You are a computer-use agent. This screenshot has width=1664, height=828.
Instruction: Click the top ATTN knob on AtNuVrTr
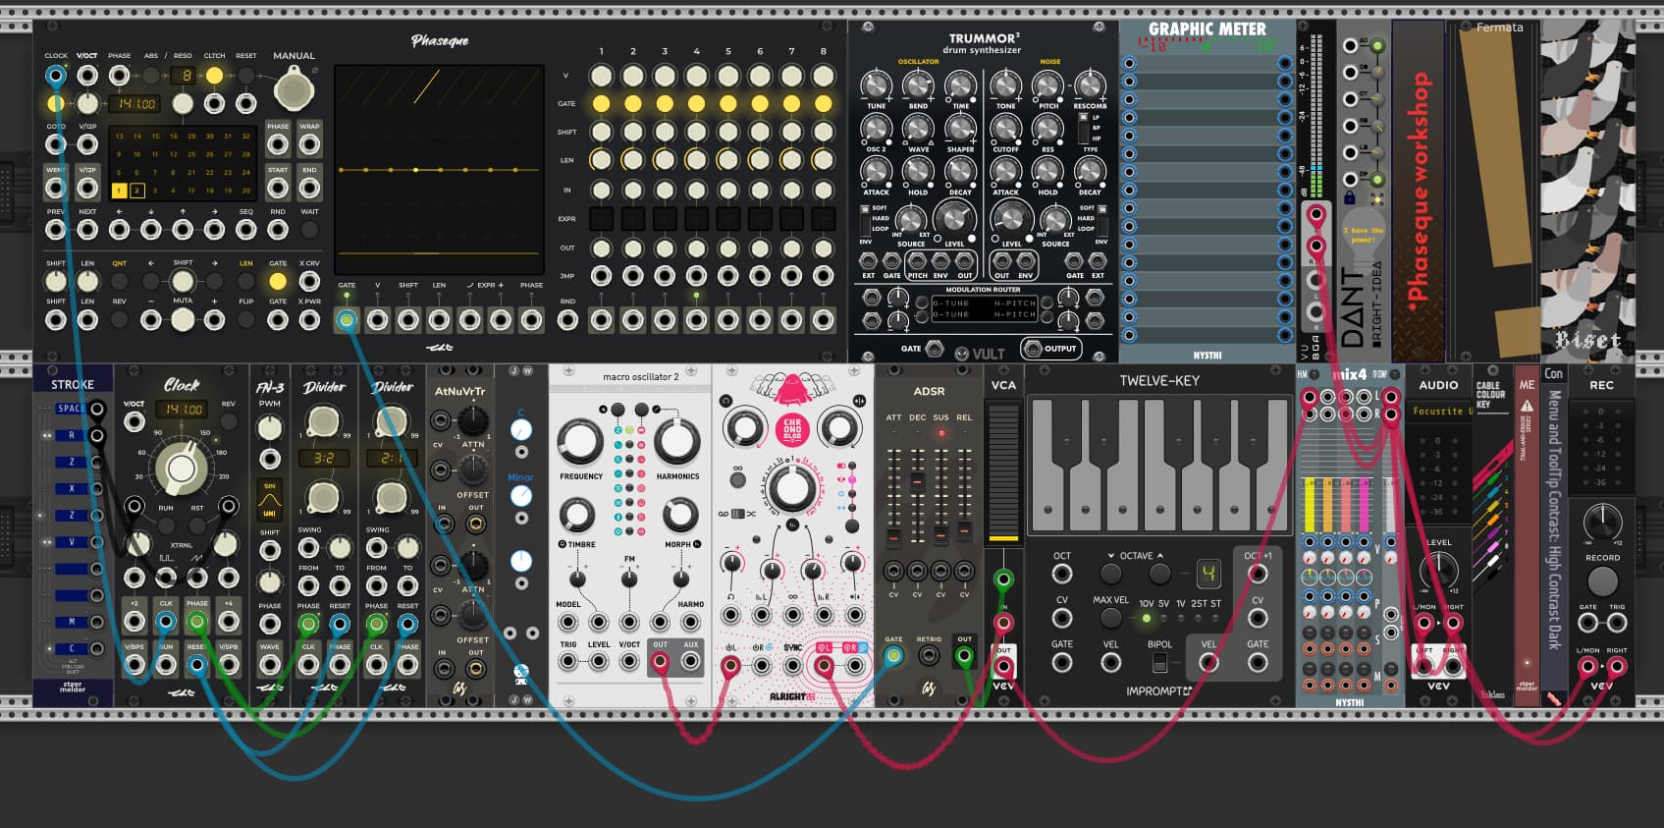(472, 420)
